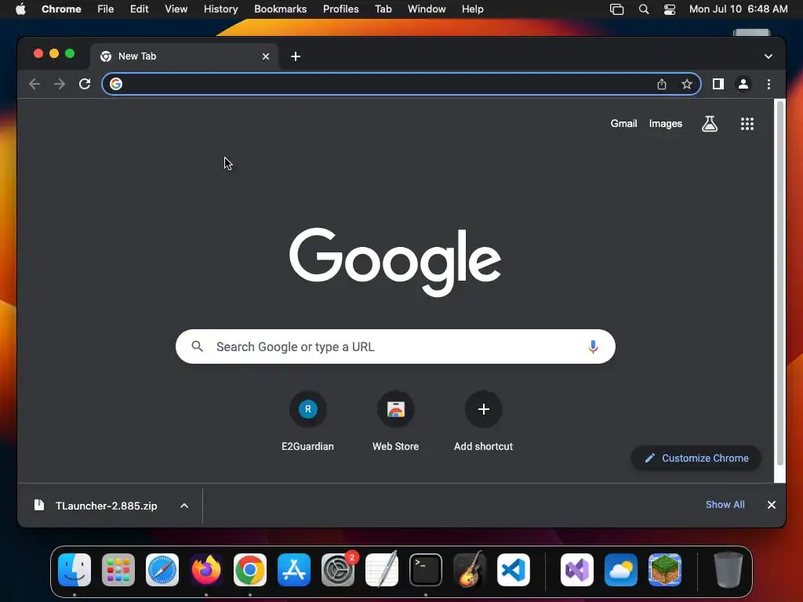Click the Google icon in address bar
The width and height of the screenshot is (803, 602).
click(116, 84)
